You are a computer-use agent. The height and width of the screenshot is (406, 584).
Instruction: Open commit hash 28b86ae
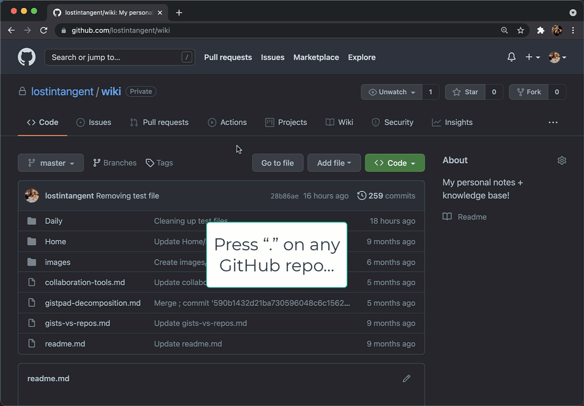(x=284, y=196)
